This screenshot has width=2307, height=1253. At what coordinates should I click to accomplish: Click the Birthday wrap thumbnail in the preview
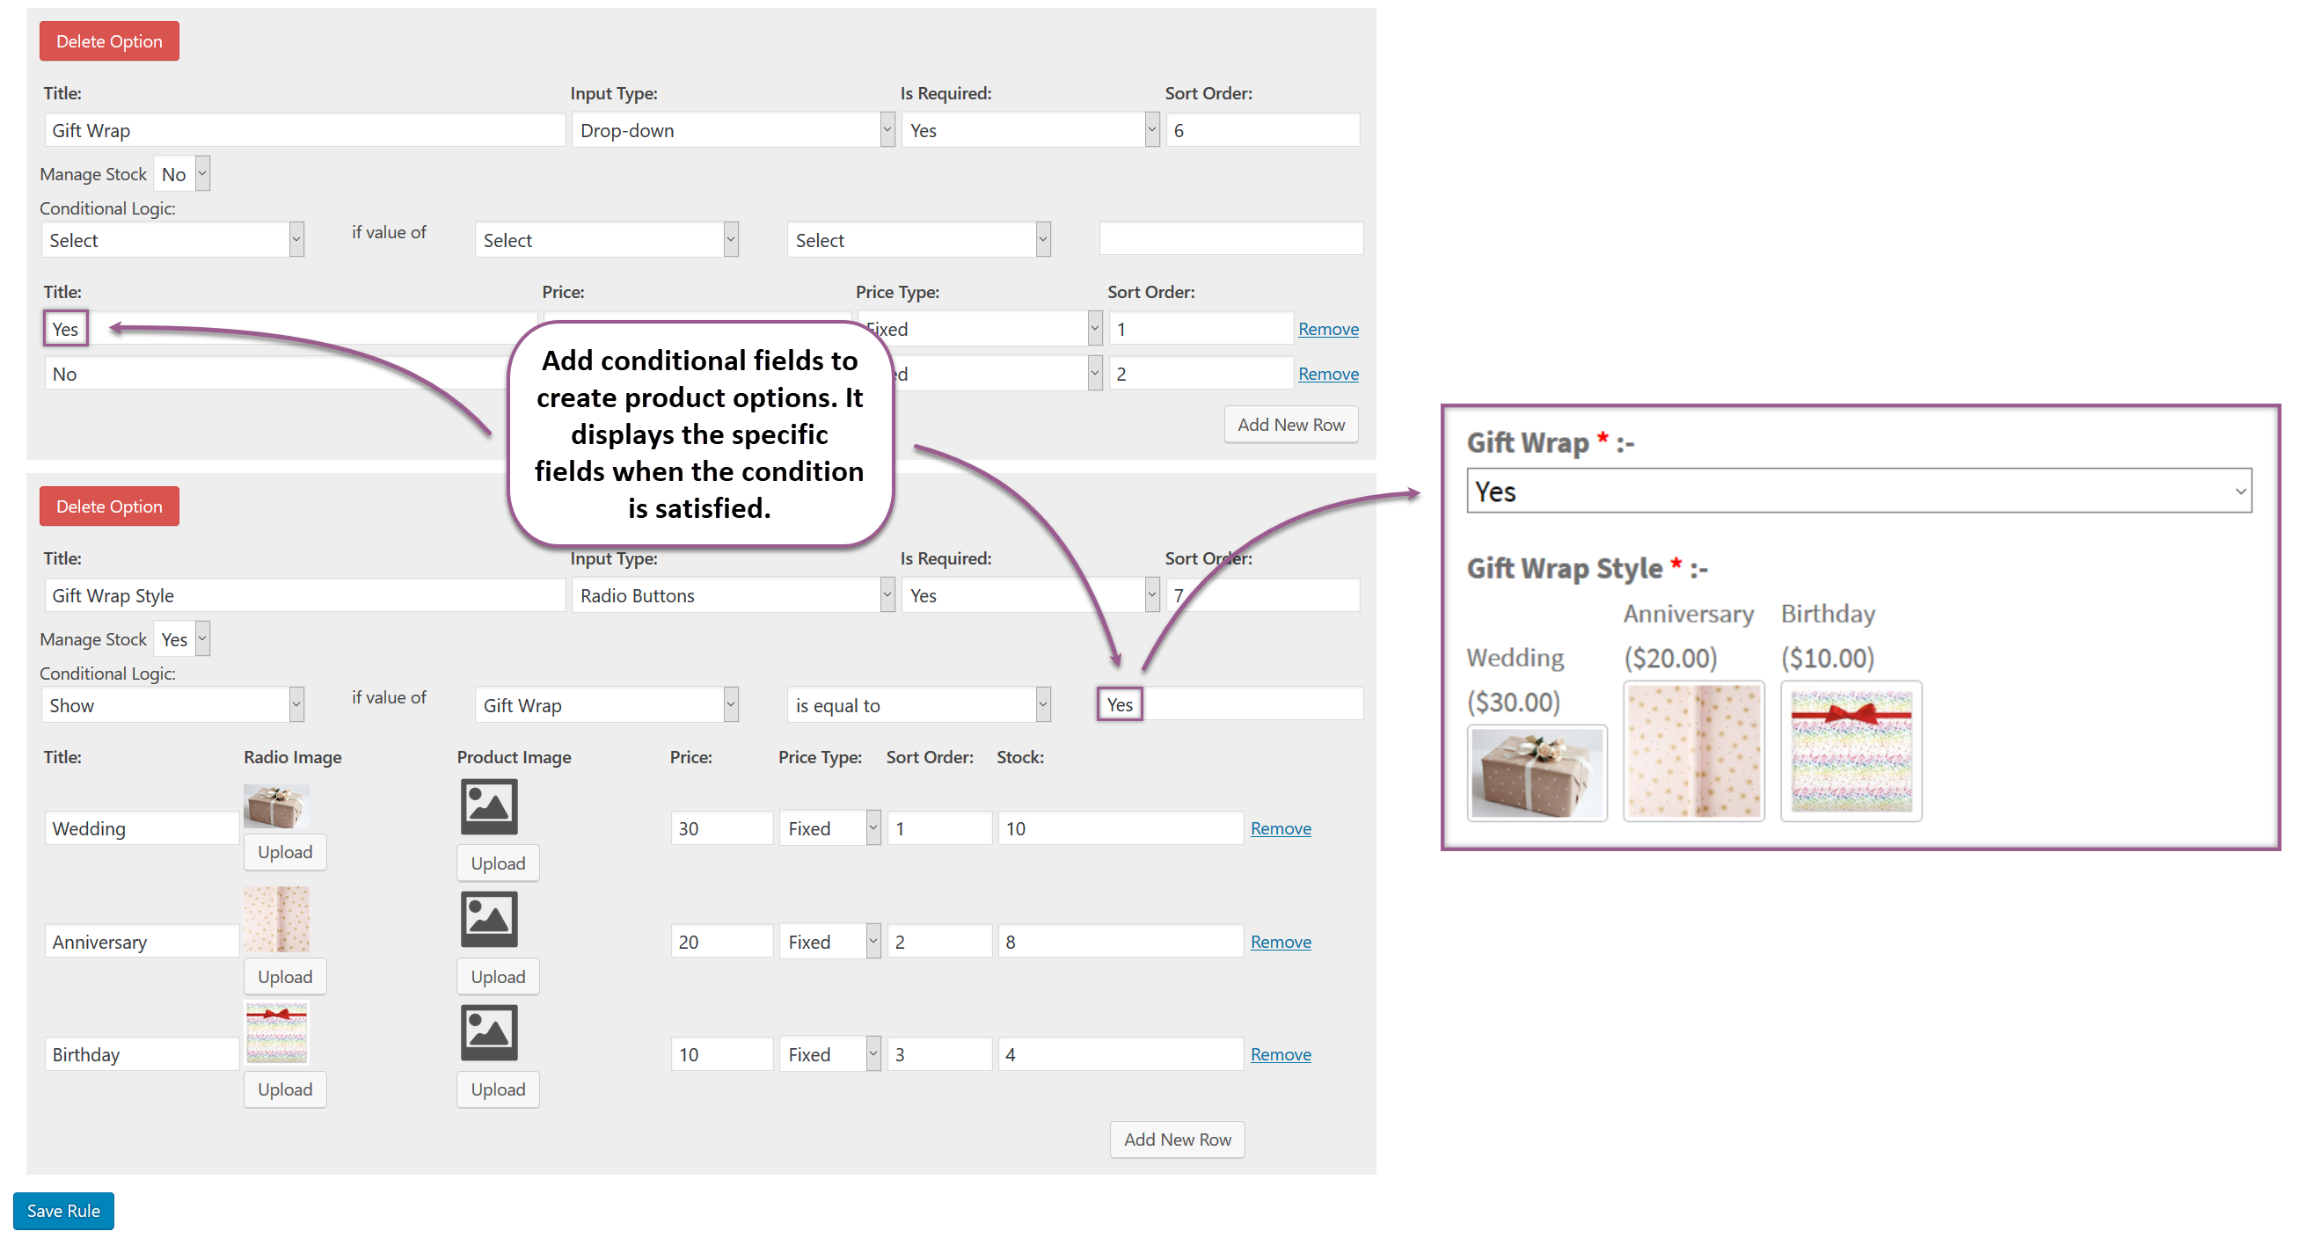click(1851, 751)
